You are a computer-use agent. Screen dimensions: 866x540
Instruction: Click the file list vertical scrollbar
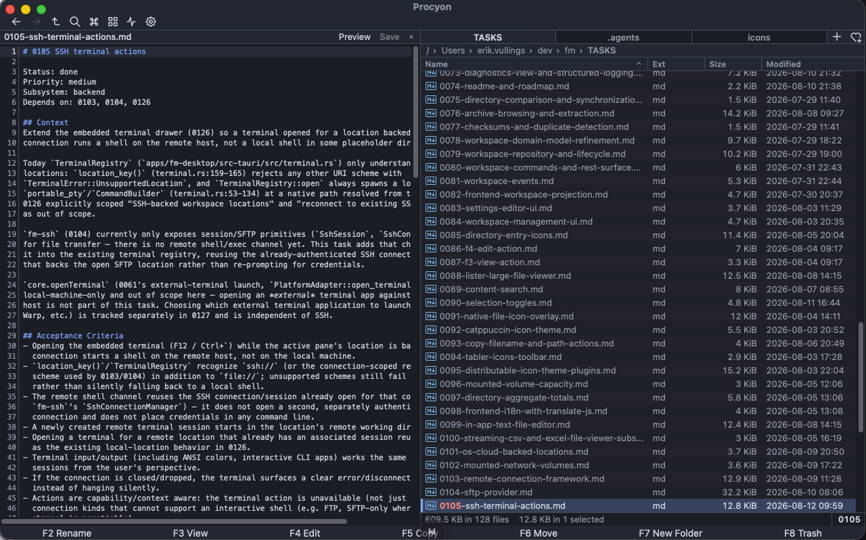(x=861, y=377)
